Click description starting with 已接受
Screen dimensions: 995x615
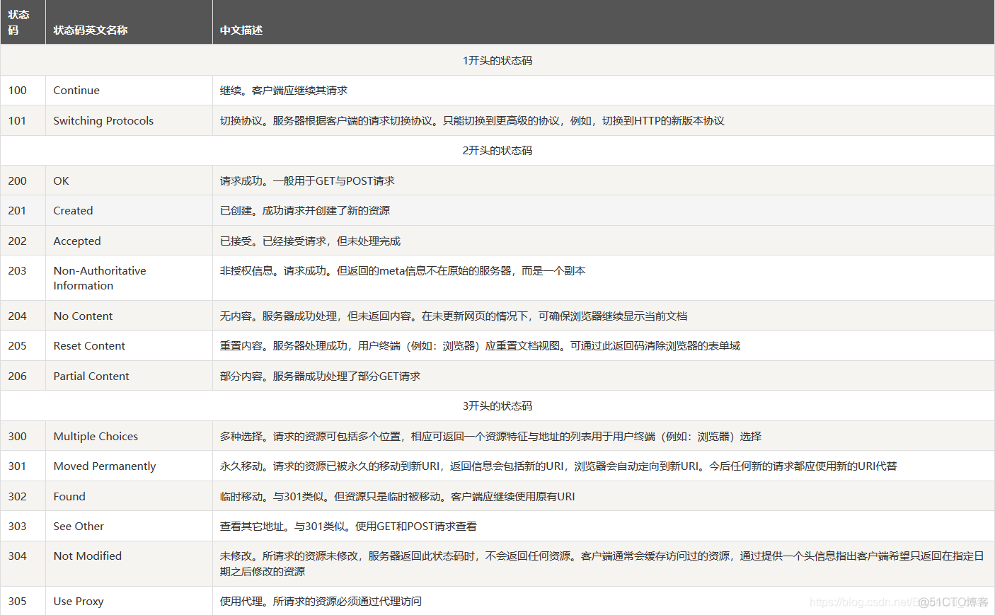(310, 241)
